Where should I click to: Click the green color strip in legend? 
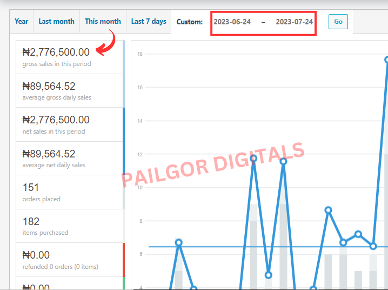(124, 284)
